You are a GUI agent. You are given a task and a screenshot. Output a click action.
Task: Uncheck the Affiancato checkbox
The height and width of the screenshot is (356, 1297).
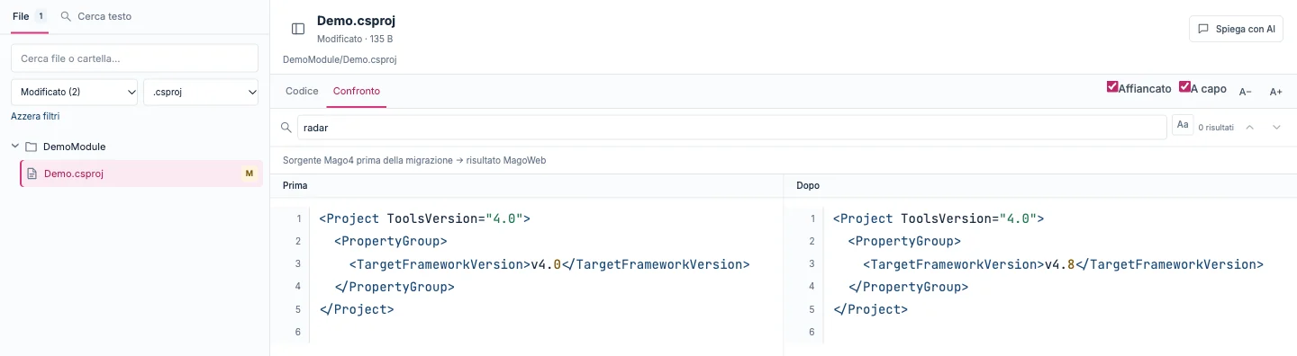pyautogui.click(x=1112, y=87)
